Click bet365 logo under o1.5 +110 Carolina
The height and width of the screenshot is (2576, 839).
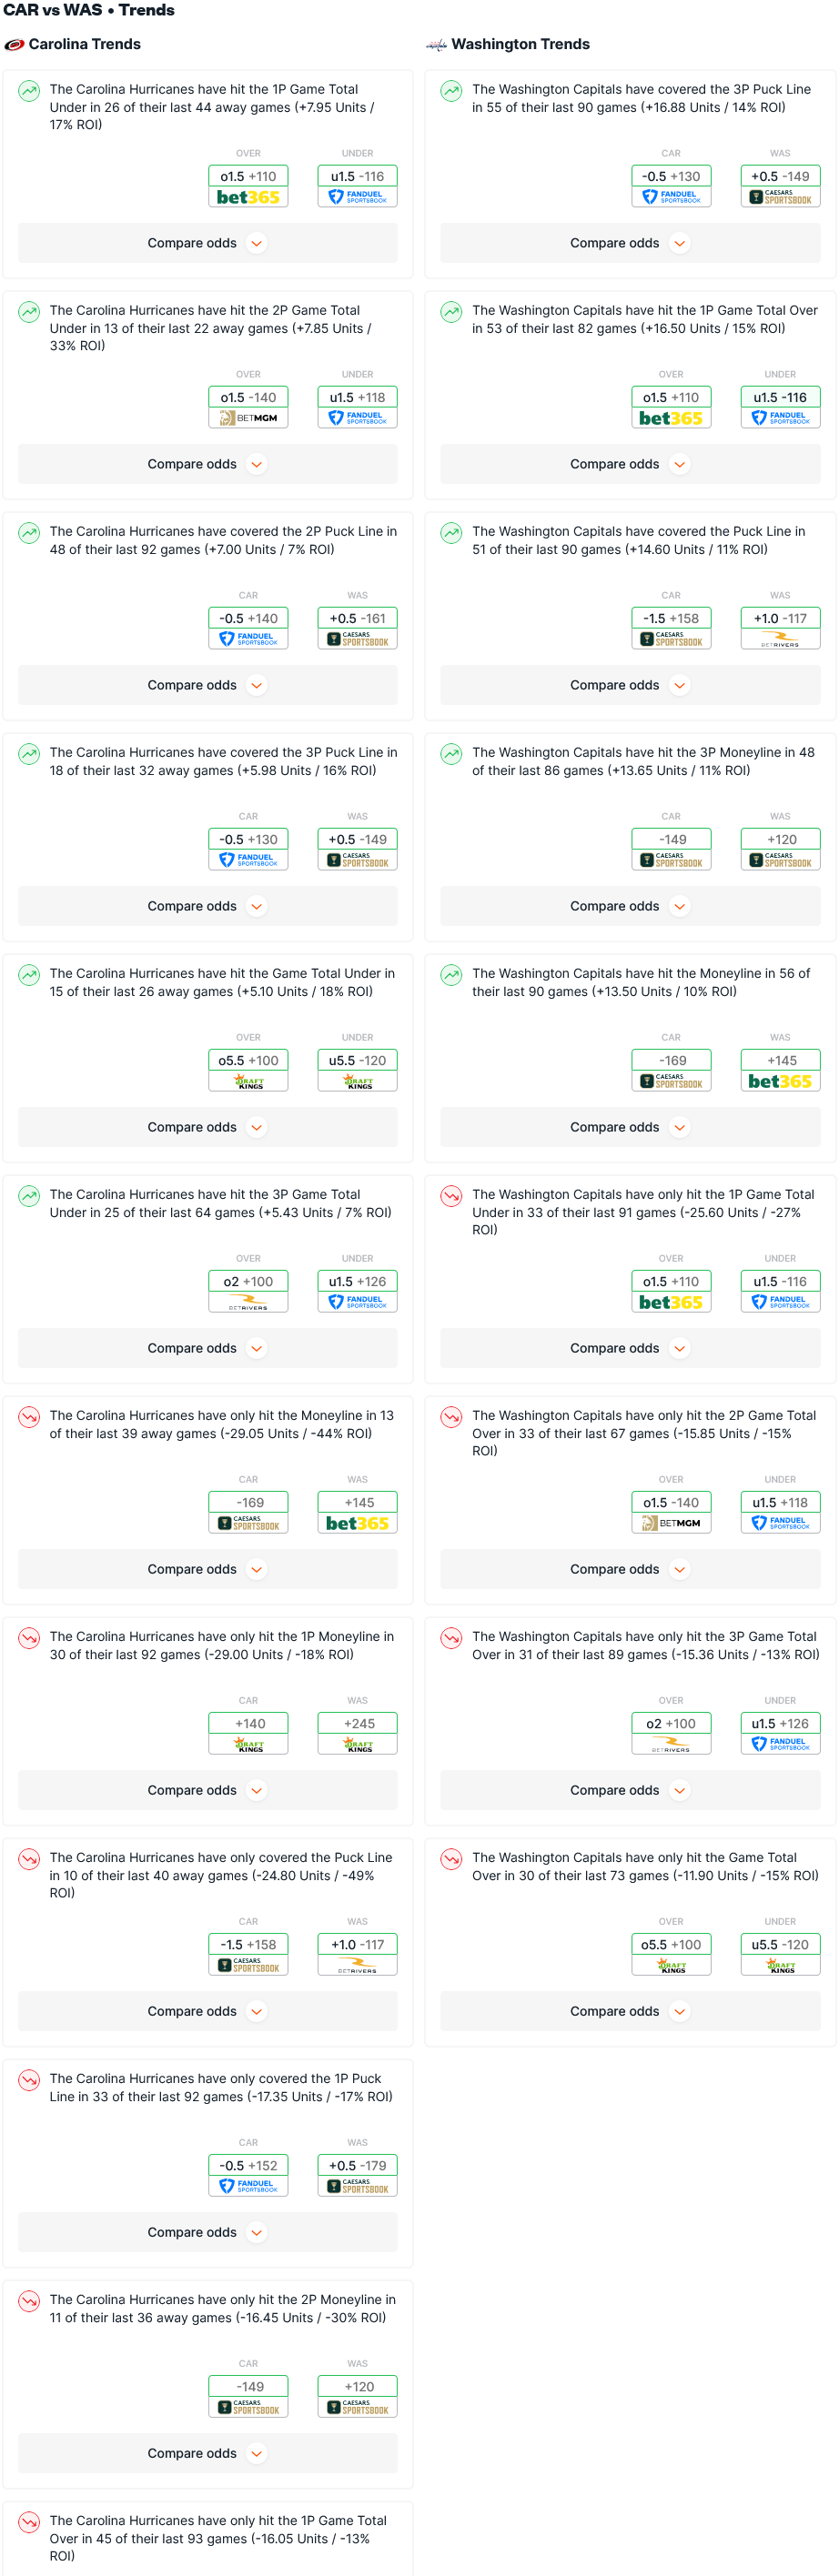click(x=248, y=198)
